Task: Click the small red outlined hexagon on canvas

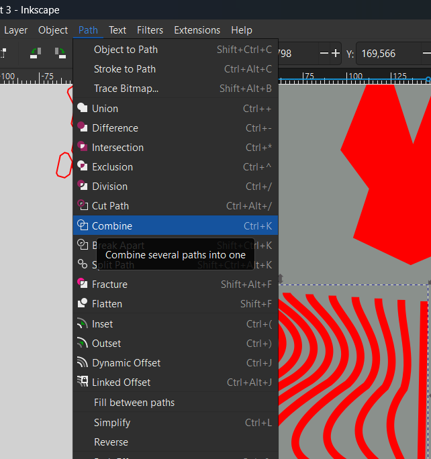Action: click(64, 165)
